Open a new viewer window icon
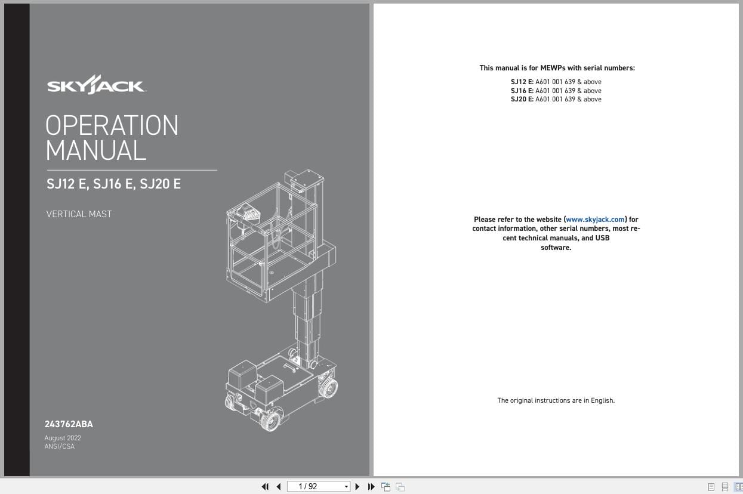This screenshot has height=494, width=743. pyautogui.click(x=386, y=486)
